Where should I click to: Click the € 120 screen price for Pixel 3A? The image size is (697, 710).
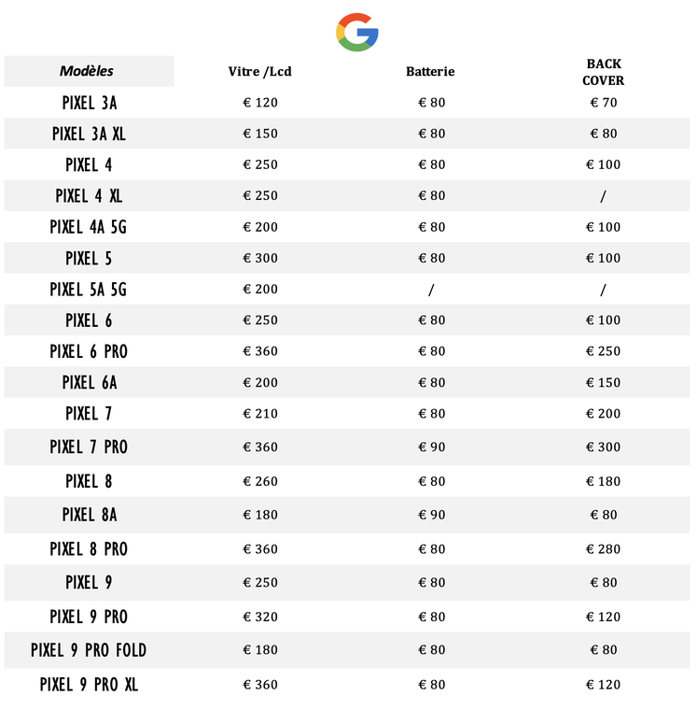[x=260, y=103]
